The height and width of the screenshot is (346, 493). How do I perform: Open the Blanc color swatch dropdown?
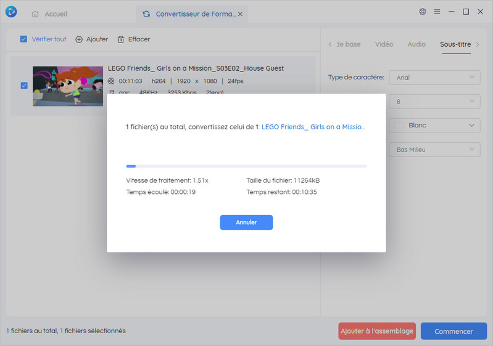pos(434,126)
